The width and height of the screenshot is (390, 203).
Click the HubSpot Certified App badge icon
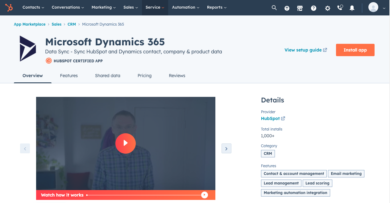click(x=48, y=61)
